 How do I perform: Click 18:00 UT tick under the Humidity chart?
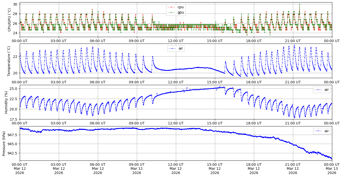click(x=254, y=123)
